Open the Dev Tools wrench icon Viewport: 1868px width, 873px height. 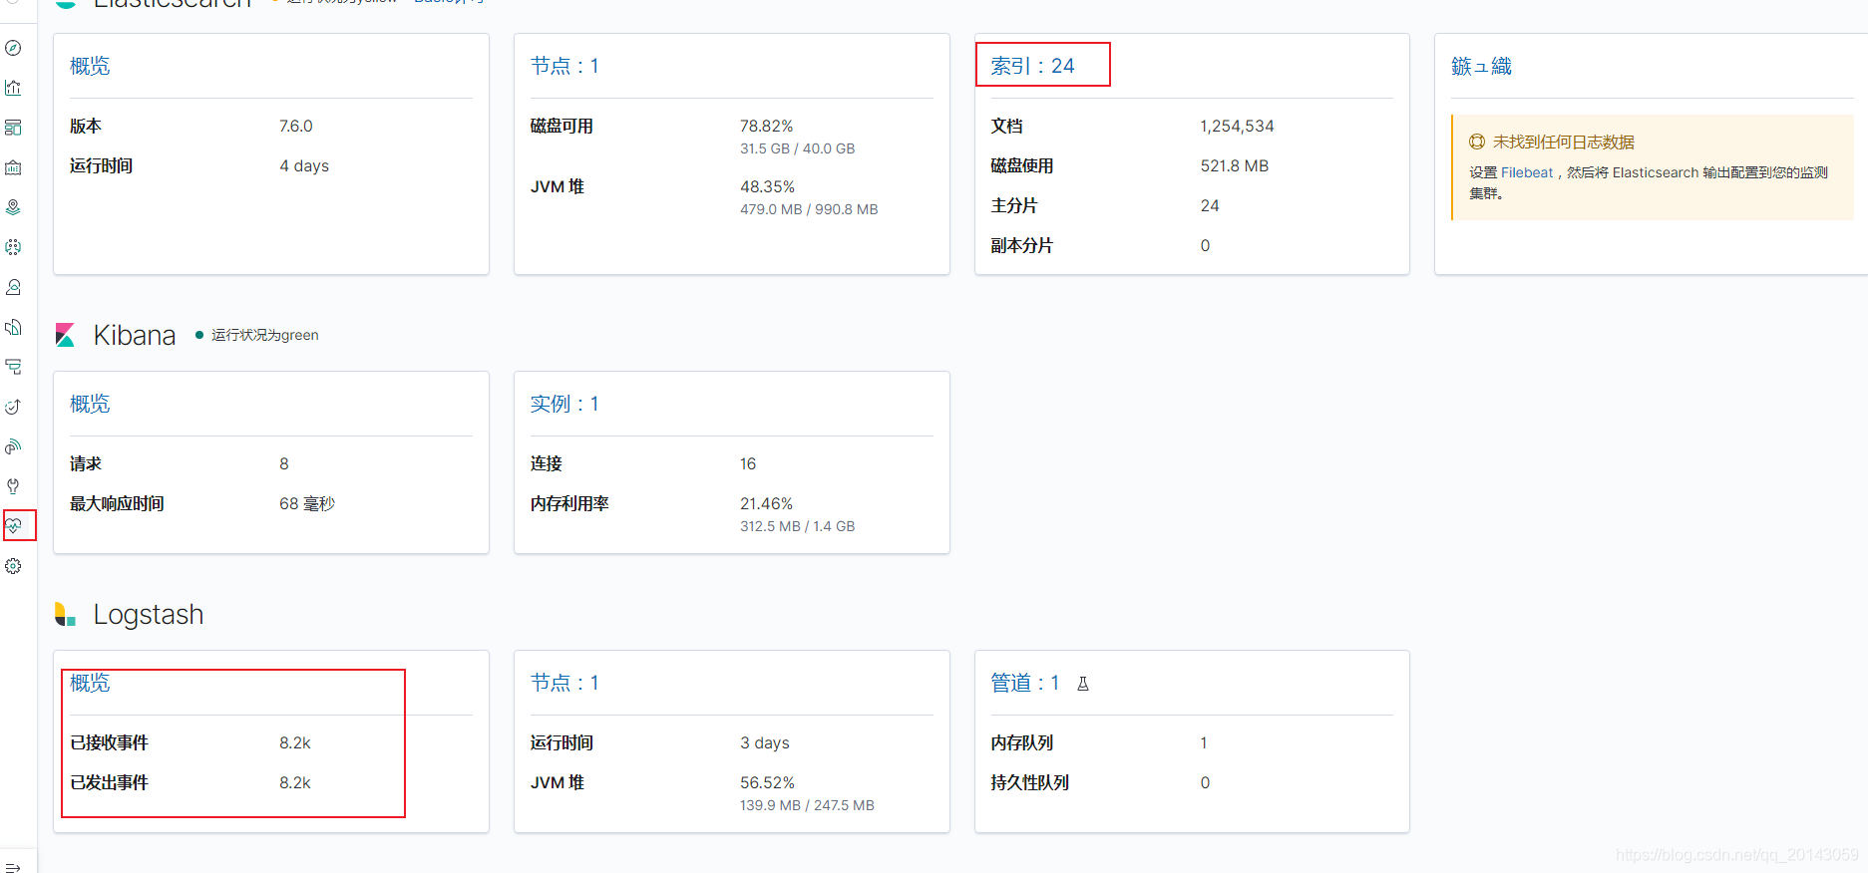13,486
